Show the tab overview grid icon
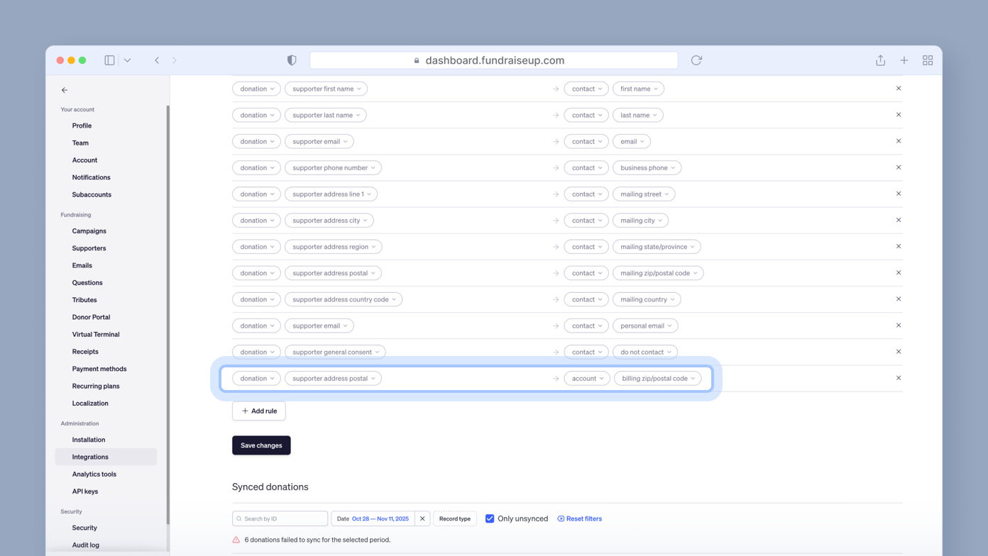The width and height of the screenshot is (988, 556). tap(927, 60)
